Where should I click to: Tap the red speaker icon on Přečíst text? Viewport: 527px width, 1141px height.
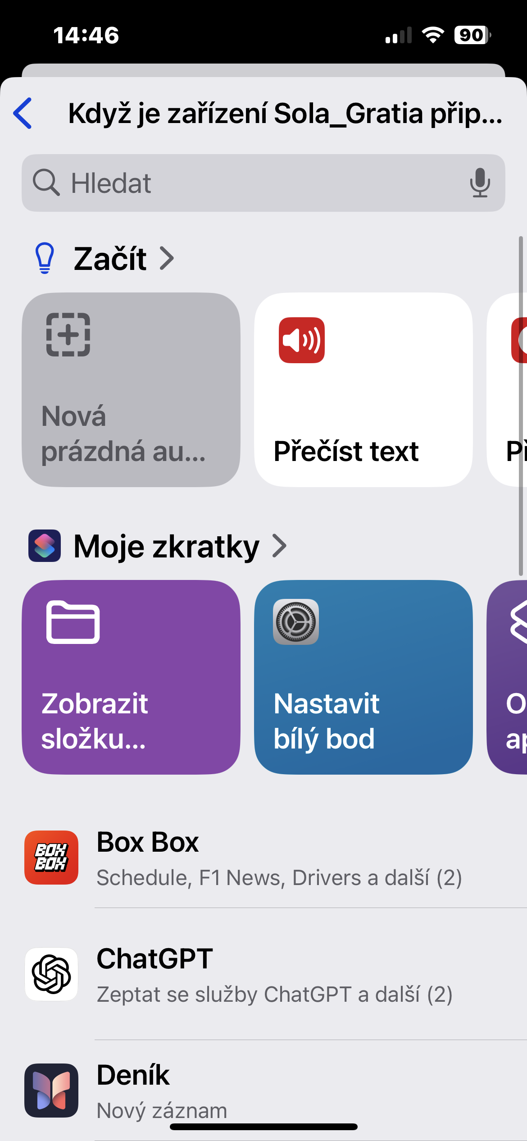[302, 340]
